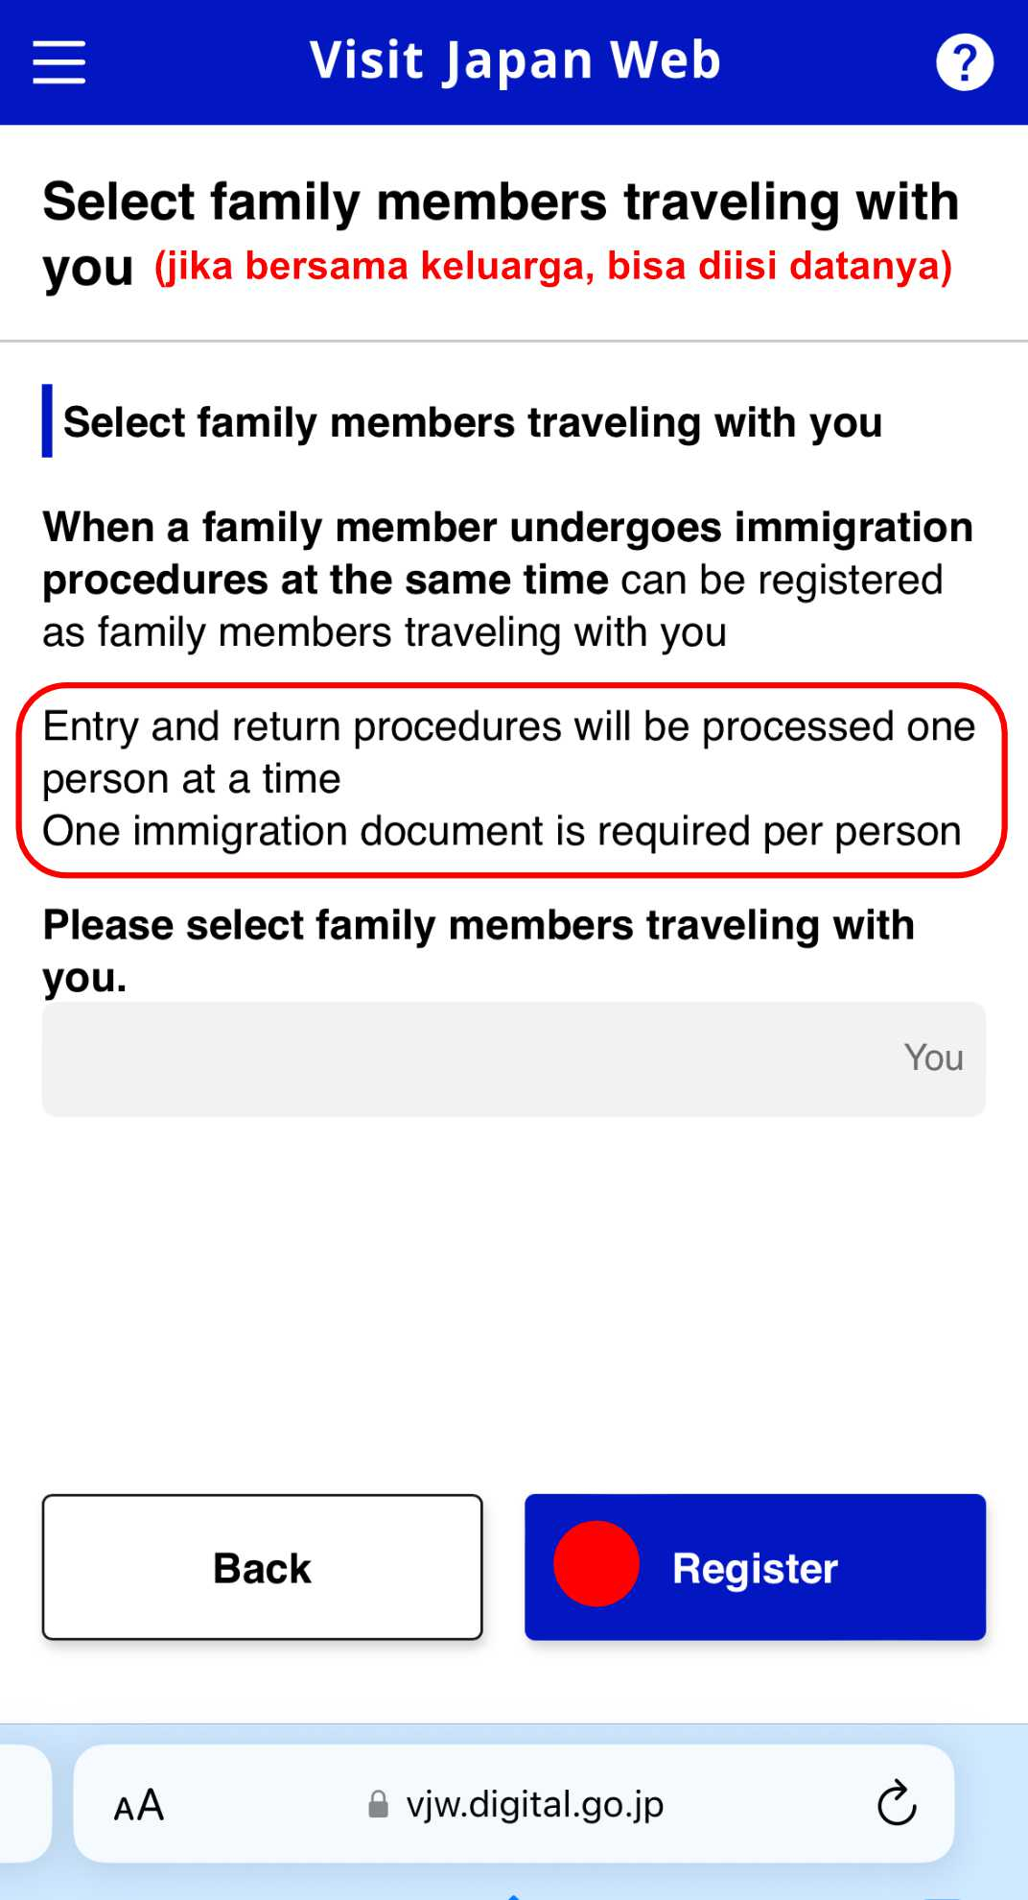Tap the bold text about immigration procedures
This screenshot has height=1900, width=1028.
[507, 554]
